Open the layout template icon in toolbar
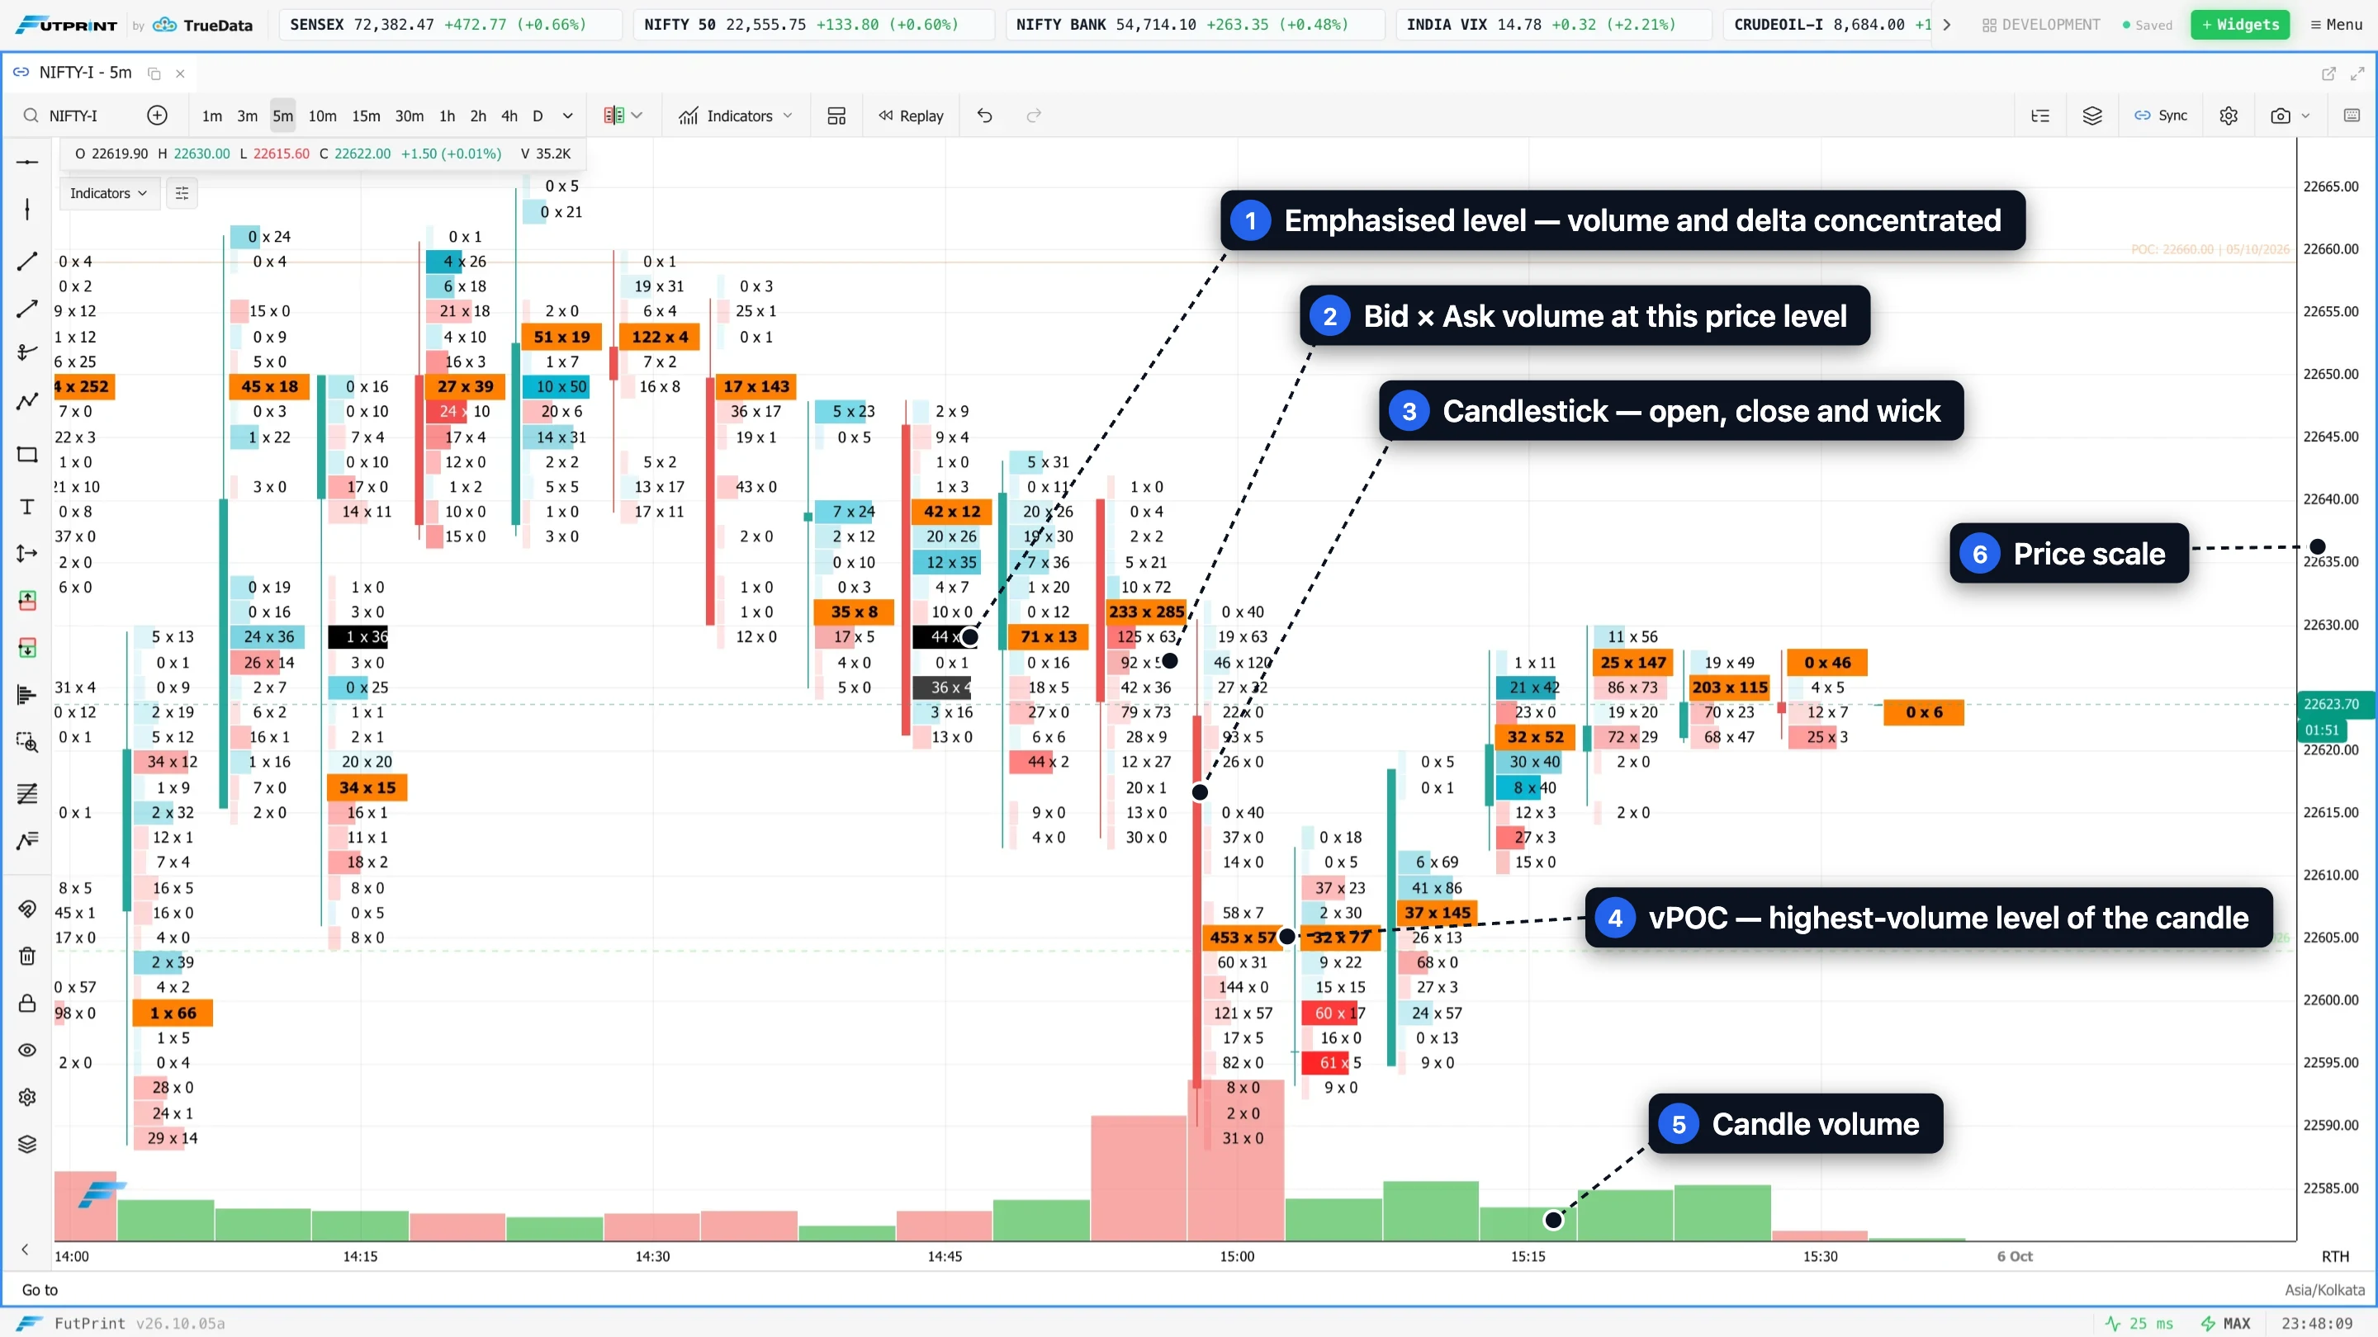 [836, 116]
